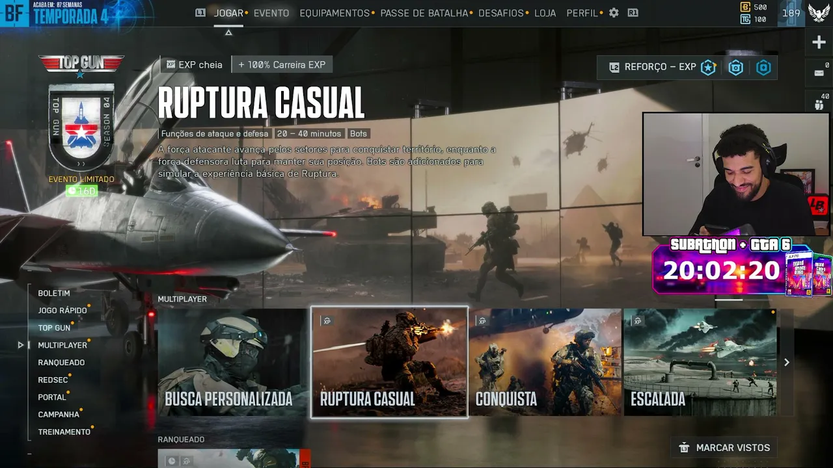
Task: Select the last hexagon boost icon
Action: pos(763,68)
